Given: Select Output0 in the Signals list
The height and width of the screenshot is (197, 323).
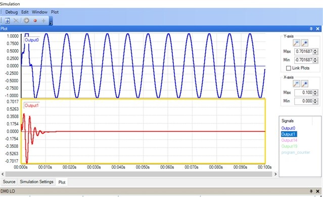Looking at the screenshot, I should coord(288,128).
